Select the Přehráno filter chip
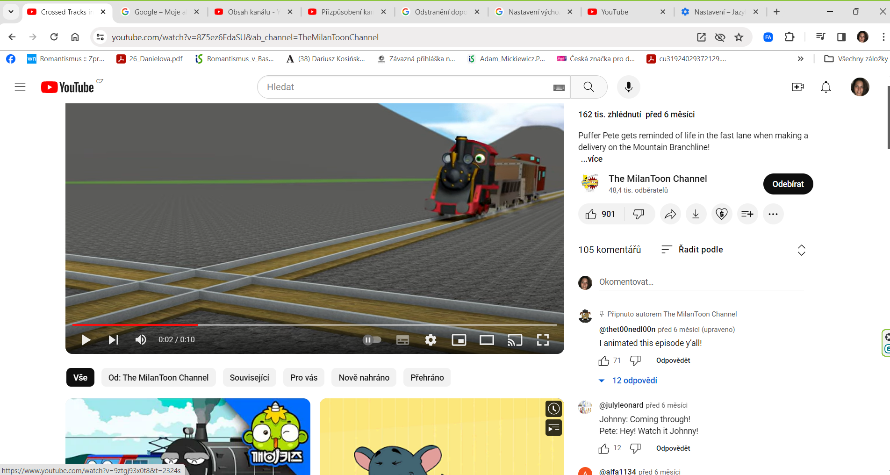This screenshot has height=475, width=890. click(427, 377)
